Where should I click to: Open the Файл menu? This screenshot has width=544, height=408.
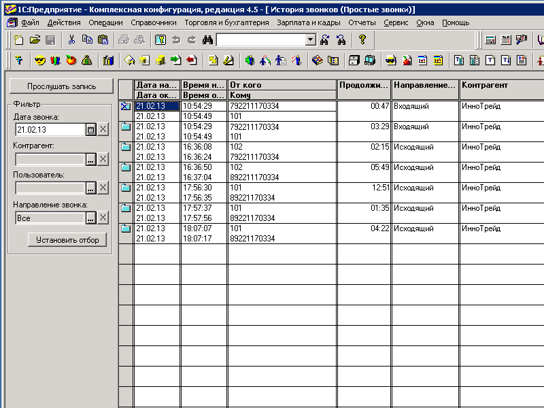pos(30,23)
